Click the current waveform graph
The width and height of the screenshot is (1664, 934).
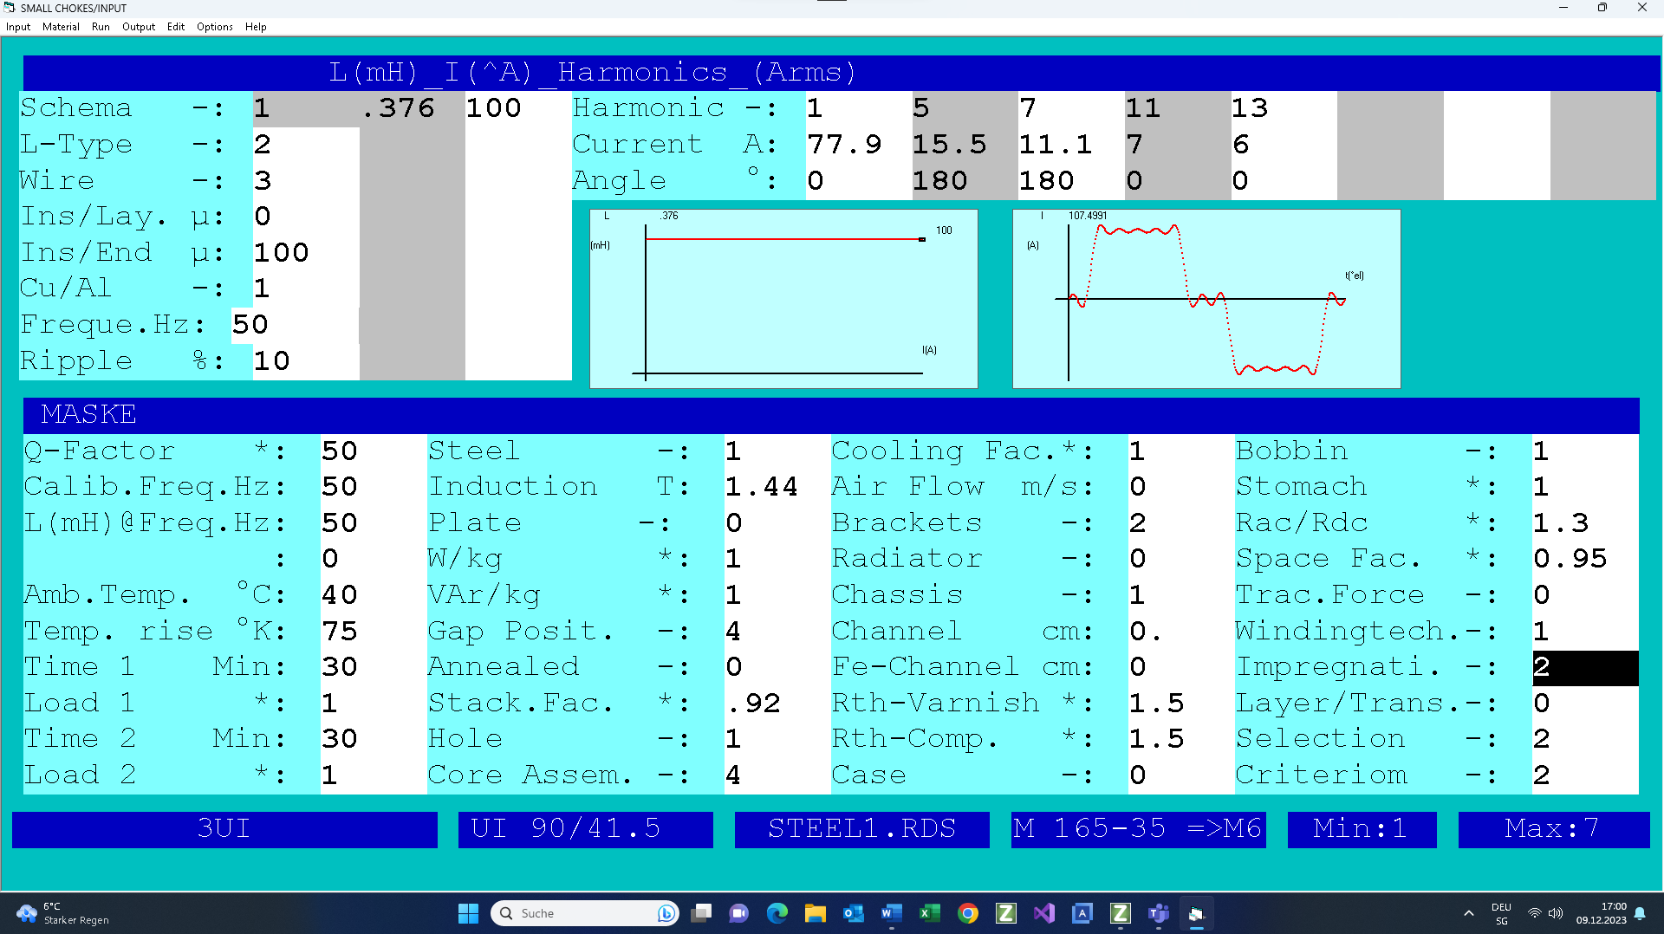[1206, 299]
